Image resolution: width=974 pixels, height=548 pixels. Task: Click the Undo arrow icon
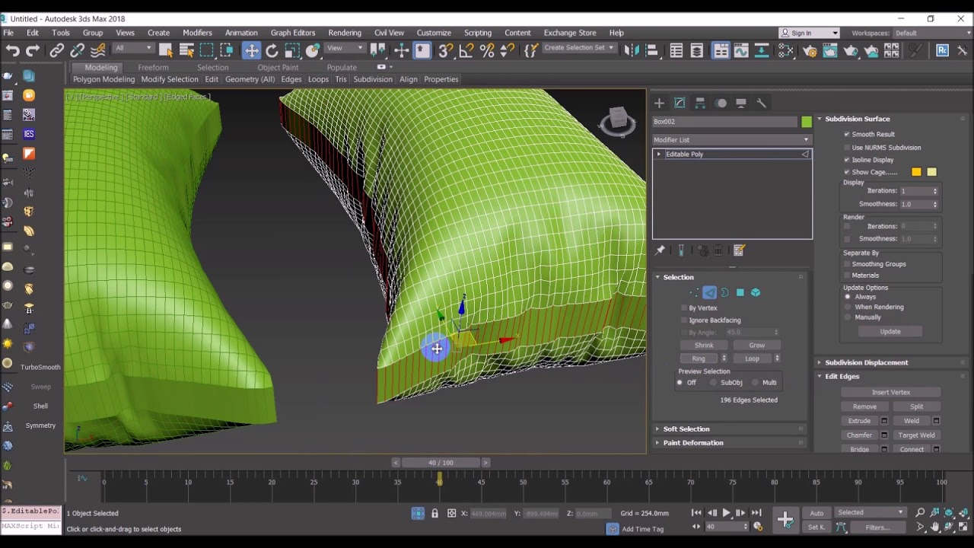point(12,51)
